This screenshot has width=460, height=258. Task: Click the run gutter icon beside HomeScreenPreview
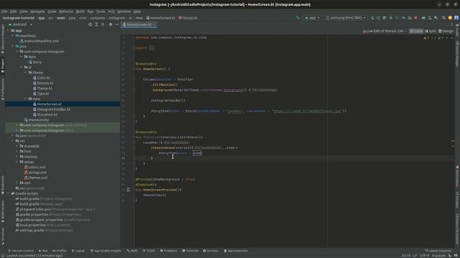click(x=128, y=190)
